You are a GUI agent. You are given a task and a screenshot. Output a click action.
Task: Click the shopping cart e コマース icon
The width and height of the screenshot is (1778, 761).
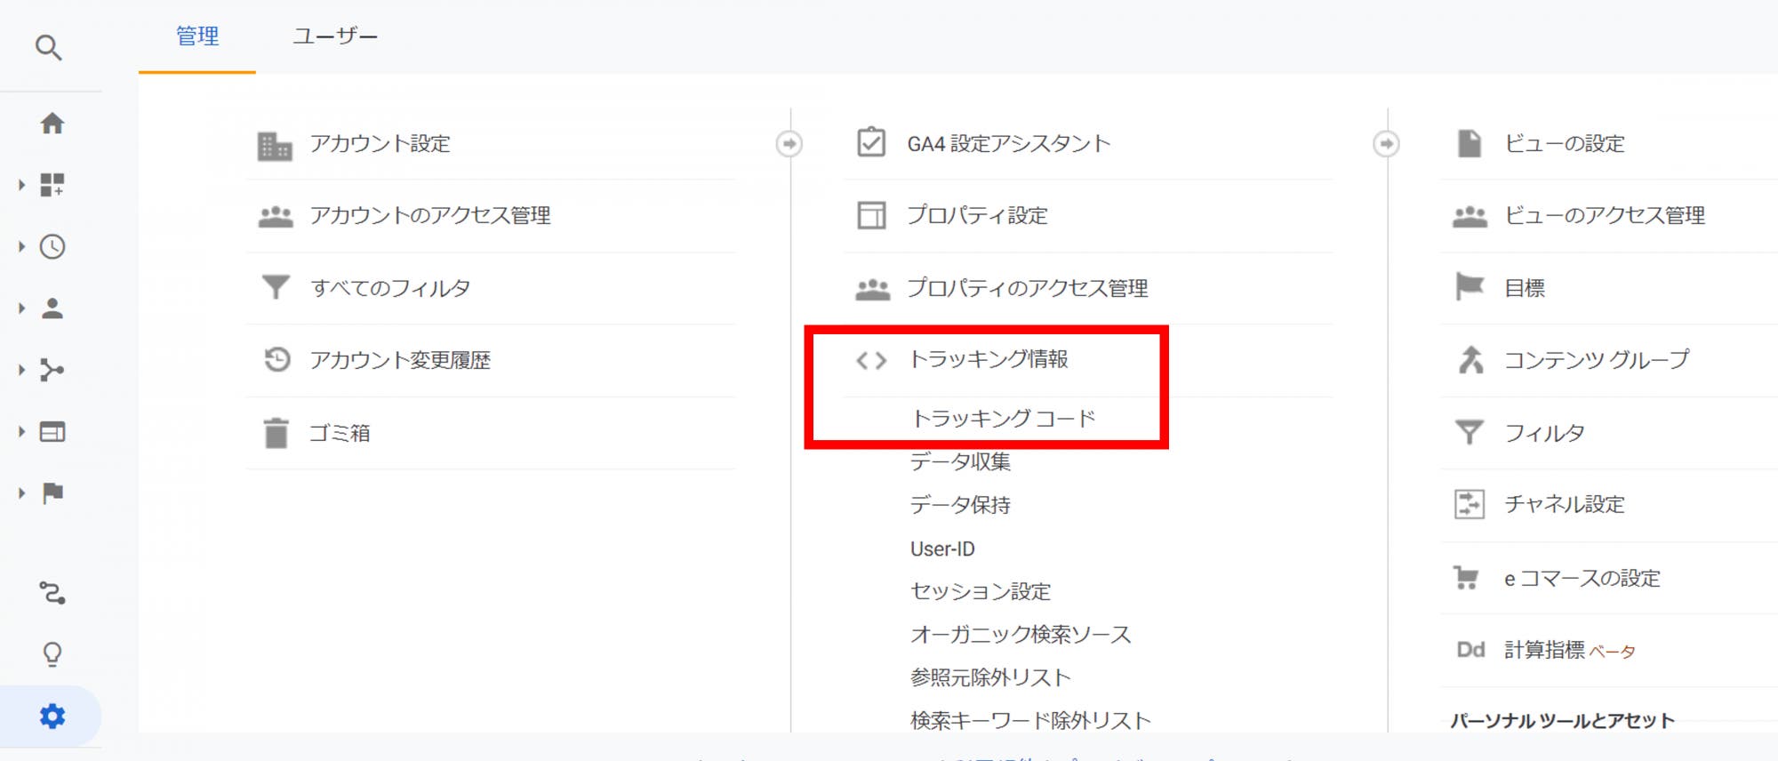point(1467,578)
